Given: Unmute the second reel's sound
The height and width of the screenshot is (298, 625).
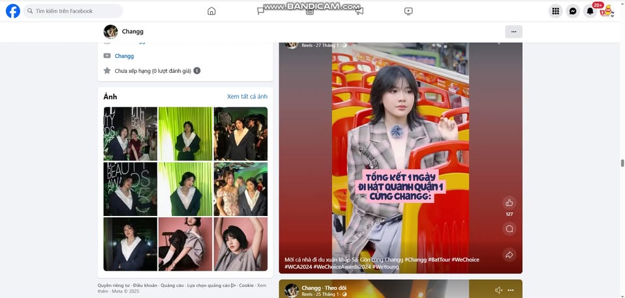Looking at the screenshot, I should point(499,290).
